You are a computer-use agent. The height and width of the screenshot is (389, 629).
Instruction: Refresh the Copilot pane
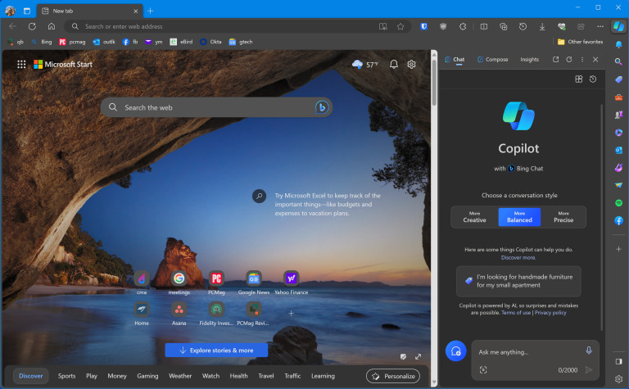(x=569, y=59)
